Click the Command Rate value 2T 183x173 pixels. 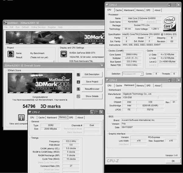pyautogui.click(x=71, y=166)
